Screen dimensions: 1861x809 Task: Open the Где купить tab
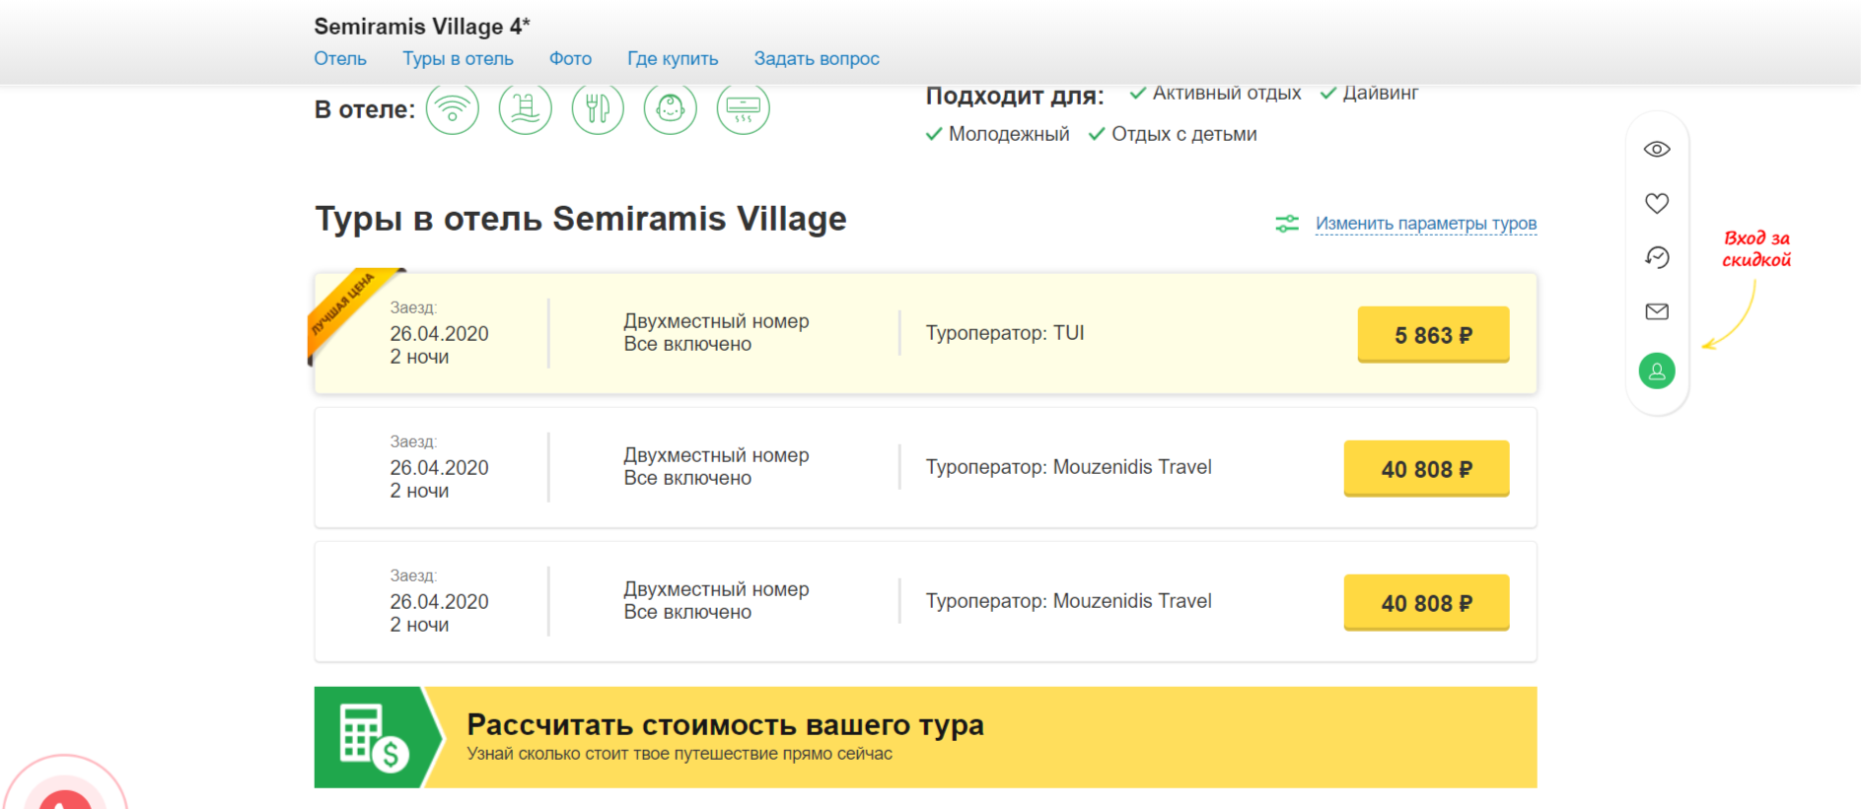(673, 58)
